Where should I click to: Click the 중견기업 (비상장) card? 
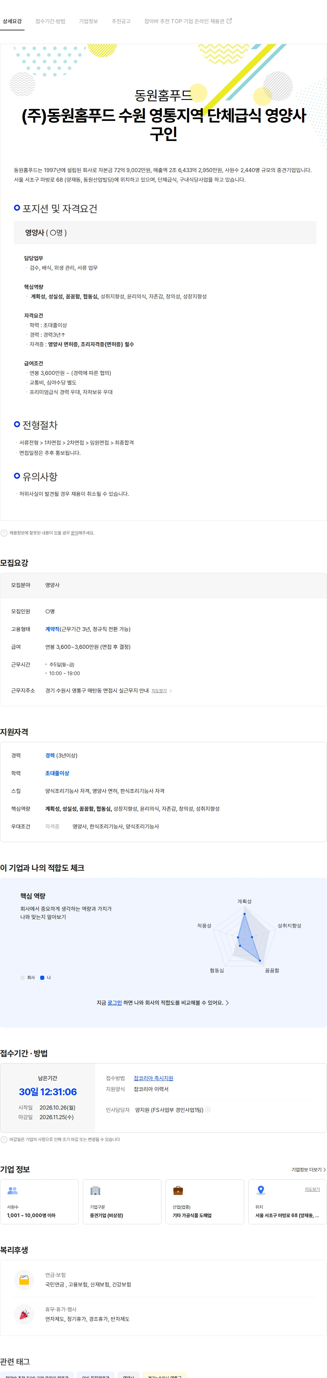[x=122, y=1201]
